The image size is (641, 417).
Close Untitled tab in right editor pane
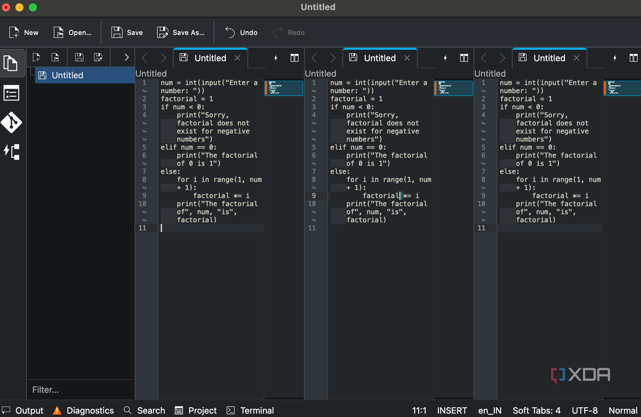point(577,58)
